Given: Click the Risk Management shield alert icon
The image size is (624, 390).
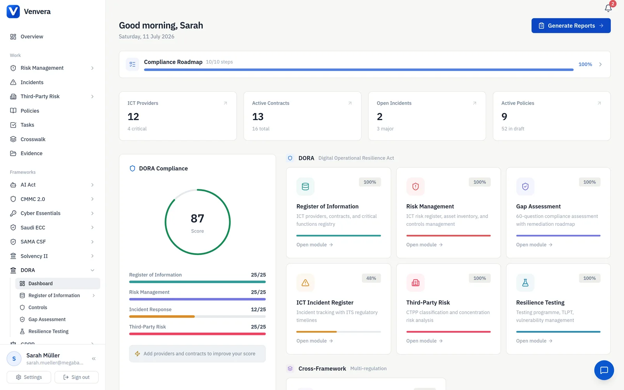Looking at the screenshot, I should click(x=415, y=186).
